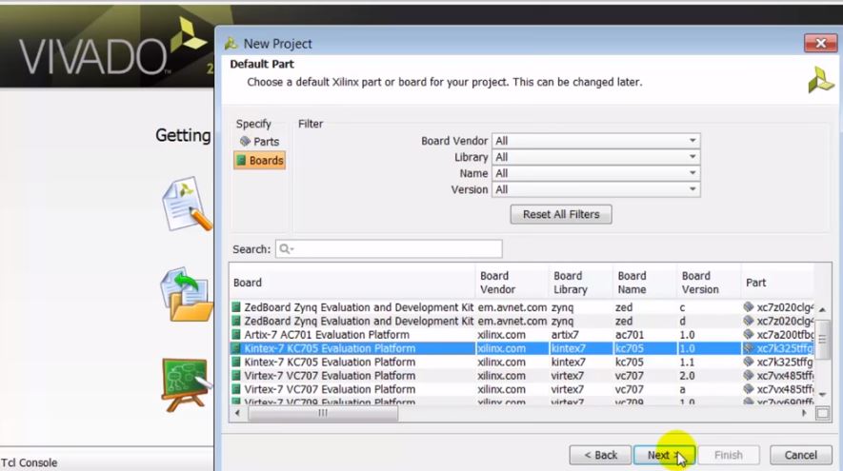Select Virtex-7 VC707 row version 2.0
Image resolution: width=843 pixels, height=471 pixels.
point(521,376)
